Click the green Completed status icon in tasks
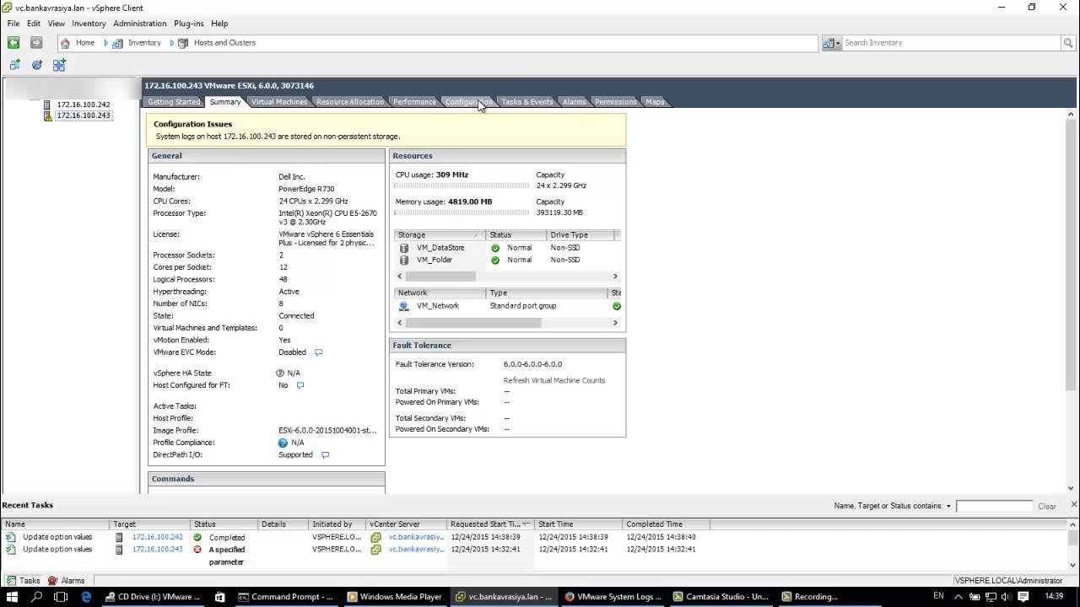Image resolution: width=1080 pixels, height=607 pixels. [197, 537]
